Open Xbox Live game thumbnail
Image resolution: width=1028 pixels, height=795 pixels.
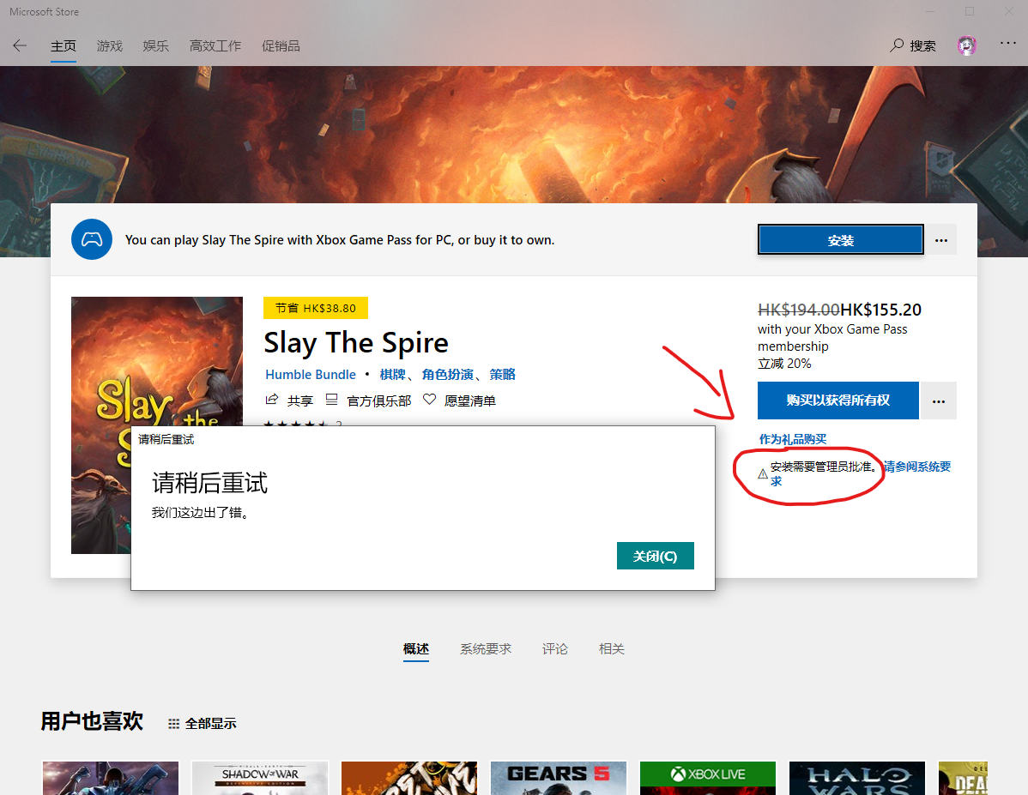[707, 778]
